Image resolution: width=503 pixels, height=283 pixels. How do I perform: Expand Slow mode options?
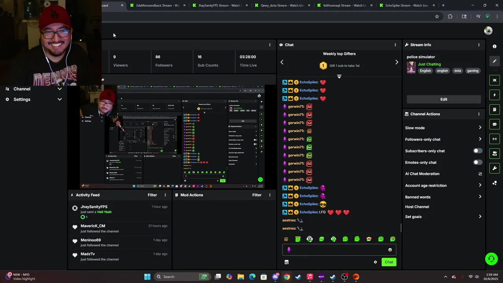[x=480, y=128]
